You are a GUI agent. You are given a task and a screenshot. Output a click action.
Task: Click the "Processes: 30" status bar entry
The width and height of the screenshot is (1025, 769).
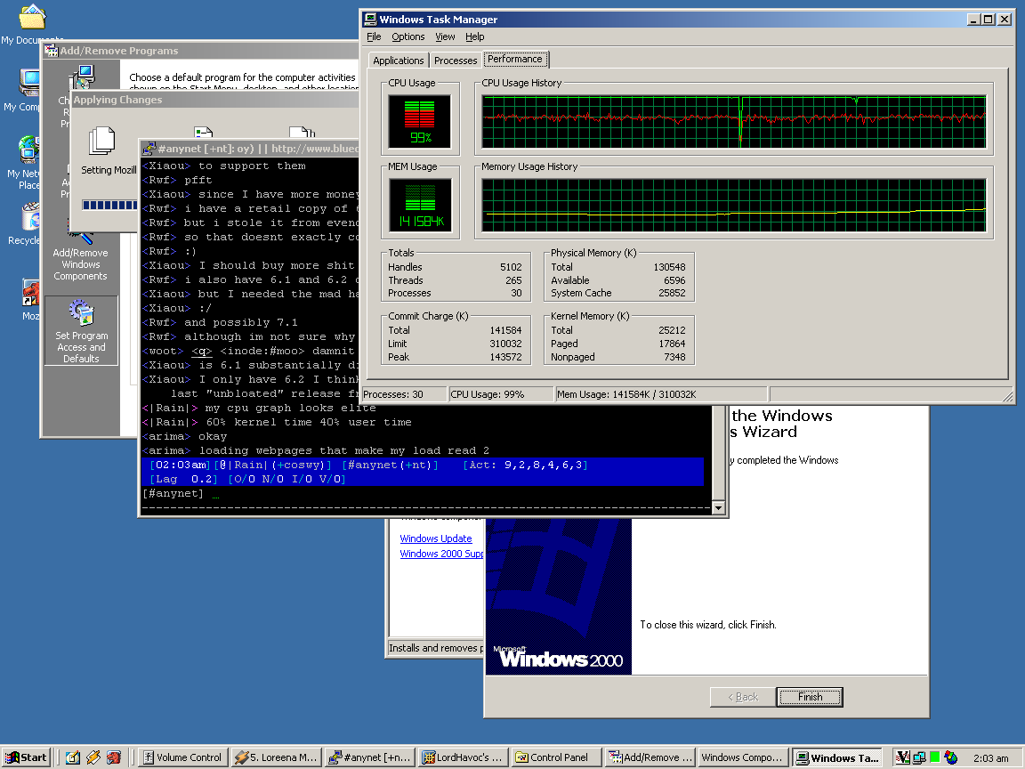click(404, 394)
